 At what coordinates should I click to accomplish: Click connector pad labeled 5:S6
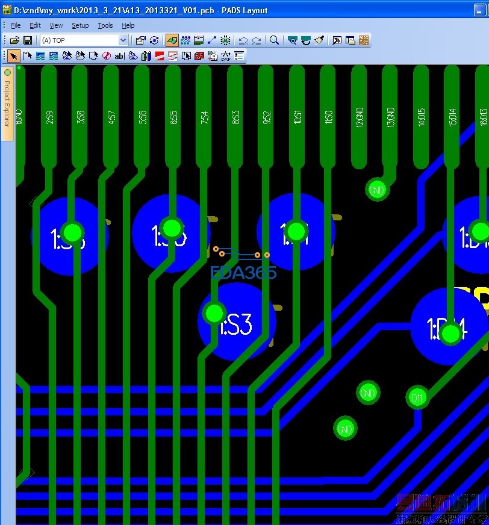coord(142,117)
